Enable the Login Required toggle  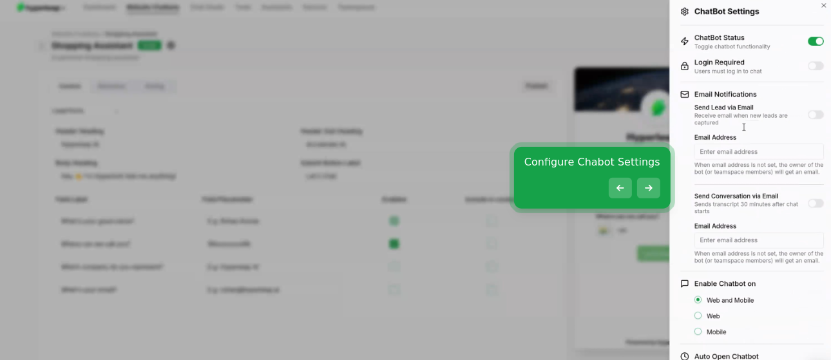816,66
